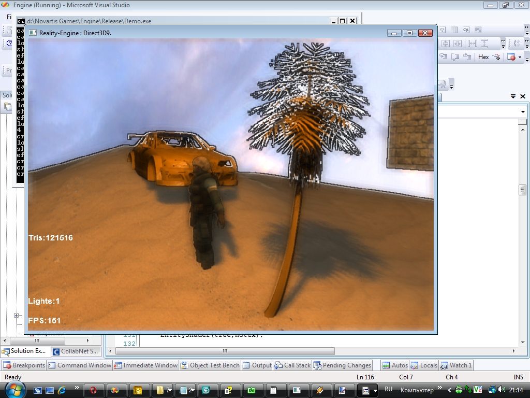This screenshot has height=398, width=530.
Task: Click the Windows Start orb
Action: tap(14, 390)
